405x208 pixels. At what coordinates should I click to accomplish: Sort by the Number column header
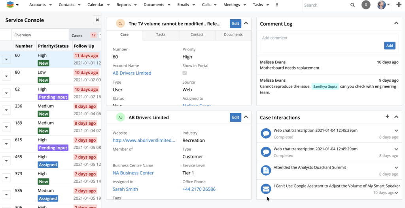pyautogui.click(x=24, y=46)
